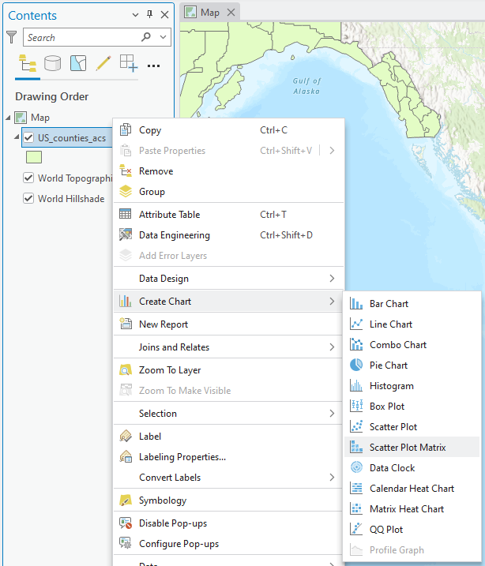
Task: Expand the Joins and Relates submenu
Action: pyautogui.click(x=229, y=347)
